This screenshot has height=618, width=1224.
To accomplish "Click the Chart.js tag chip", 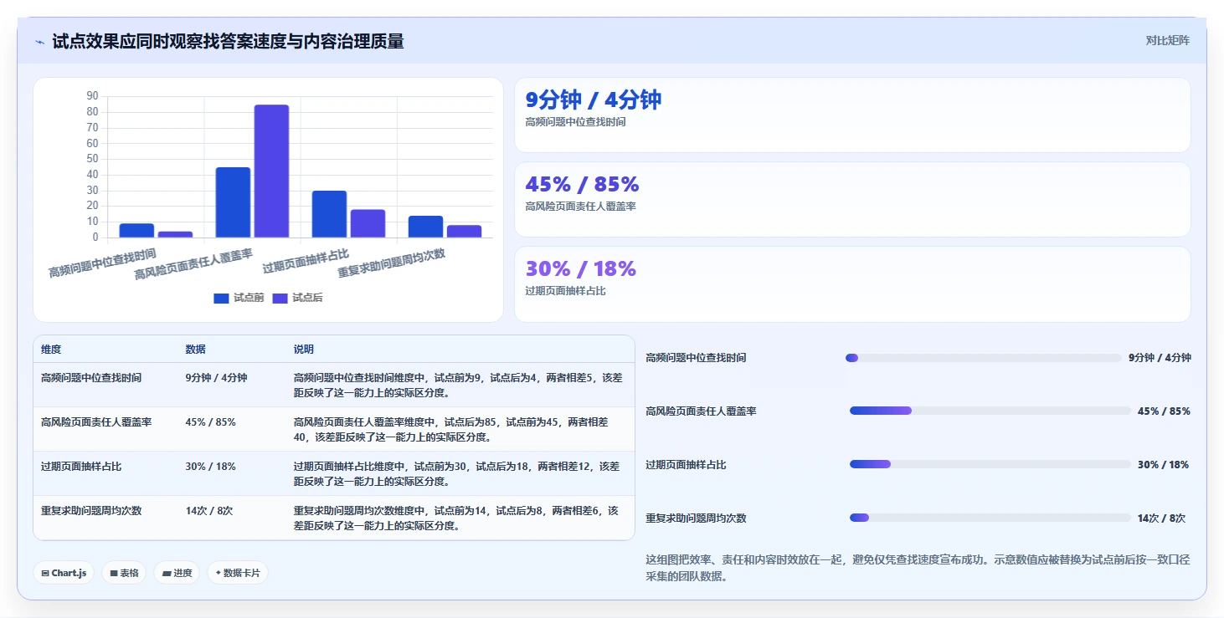I will coord(64,573).
